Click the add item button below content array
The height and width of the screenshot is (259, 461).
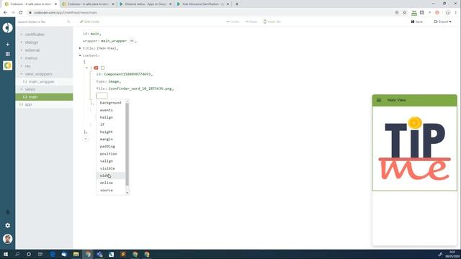(86, 139)
